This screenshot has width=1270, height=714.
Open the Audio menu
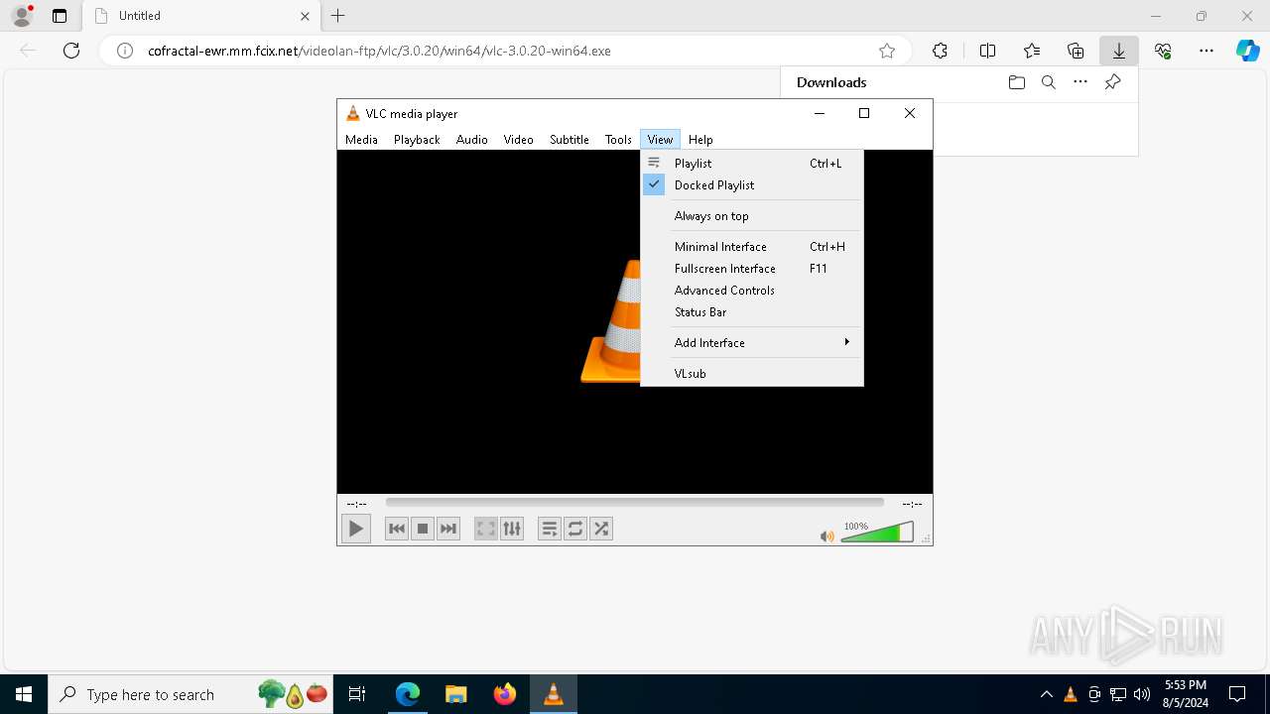(471, 140)
